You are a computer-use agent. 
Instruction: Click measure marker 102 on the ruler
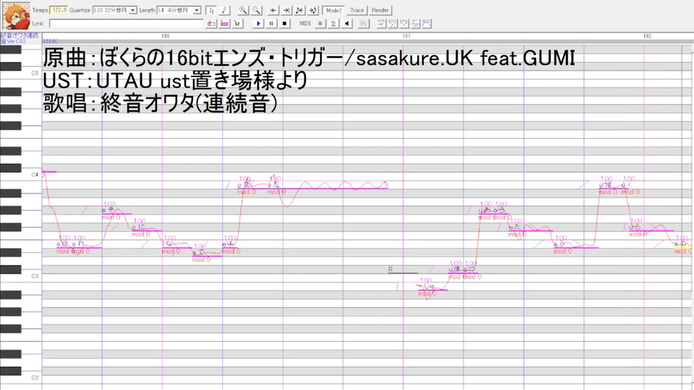[647, 36]
